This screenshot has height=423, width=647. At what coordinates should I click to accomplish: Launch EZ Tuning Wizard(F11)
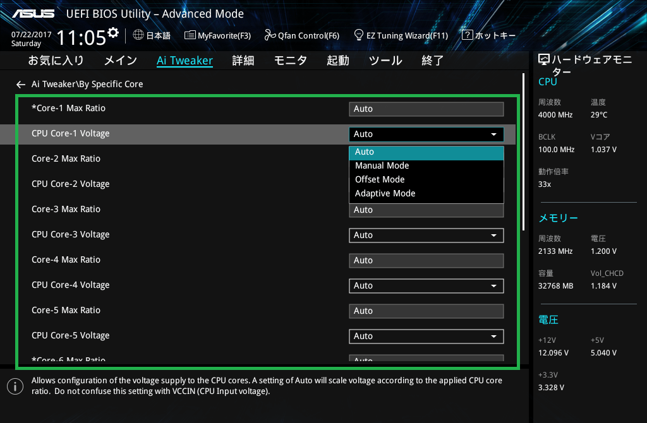[401, 35]
